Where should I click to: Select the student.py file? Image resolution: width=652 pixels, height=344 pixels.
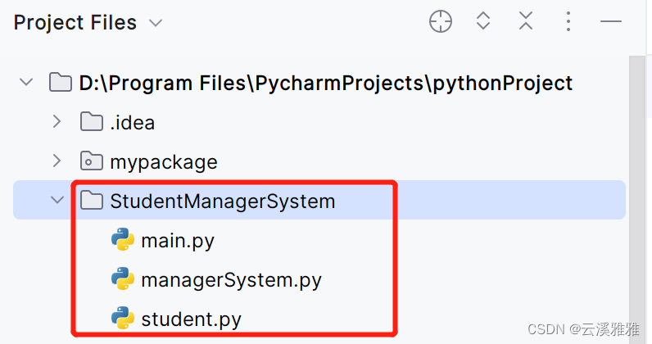click(191, 319)
